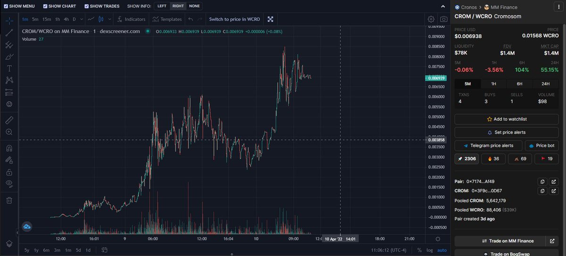Switch stats to the 24H tab

(x=546, y=84)
